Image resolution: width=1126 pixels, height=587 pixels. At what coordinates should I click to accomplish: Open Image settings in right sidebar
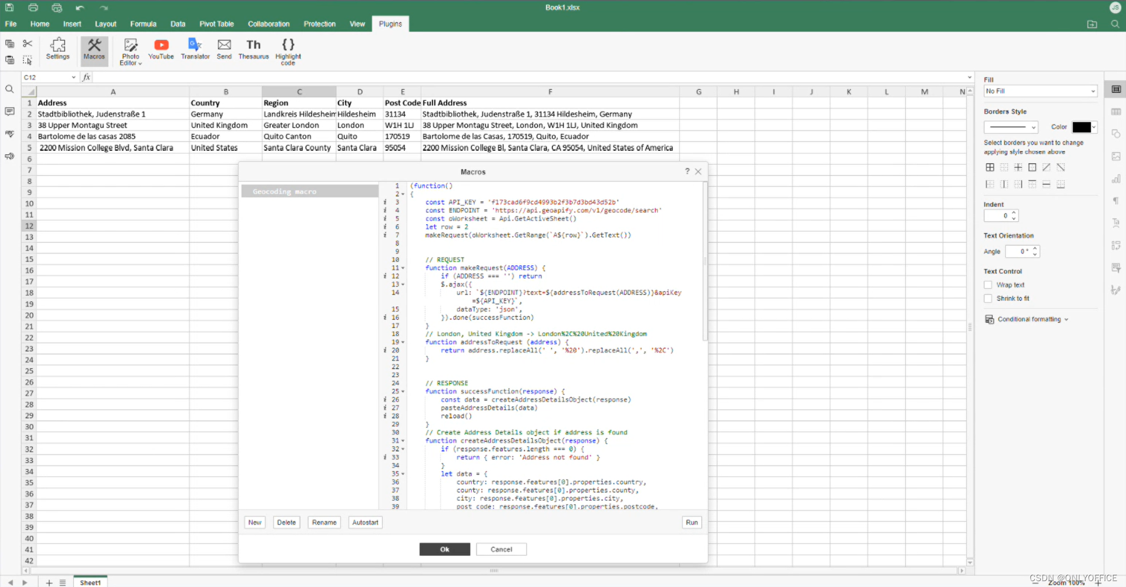1115,156
